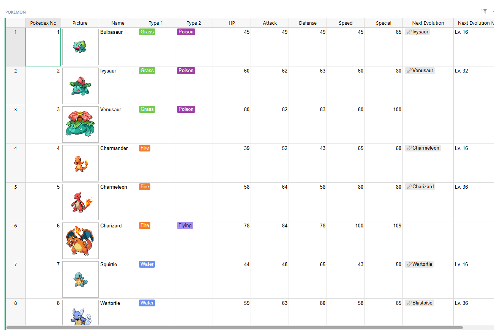This screenshot has width=494, height=336.
Task: Select the Attack column header
Action: (x=270, y=23)
